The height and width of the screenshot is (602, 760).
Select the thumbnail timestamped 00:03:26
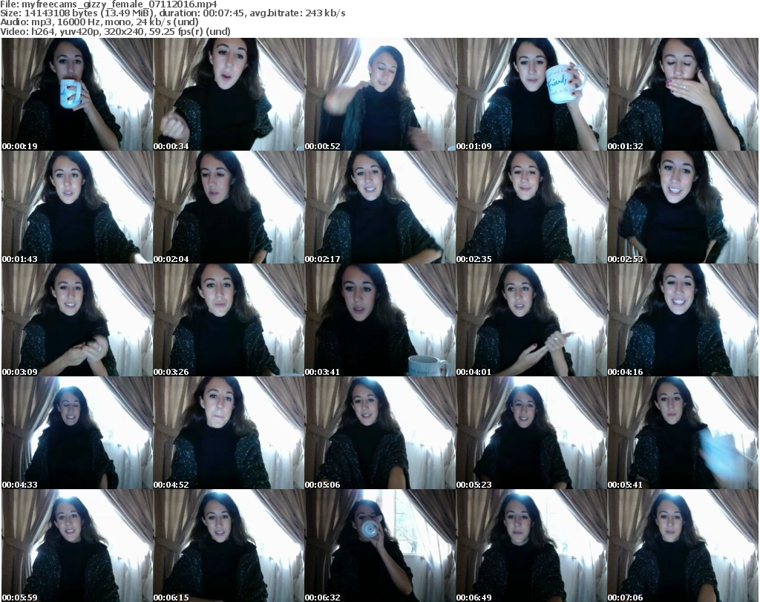pos(229,320)
